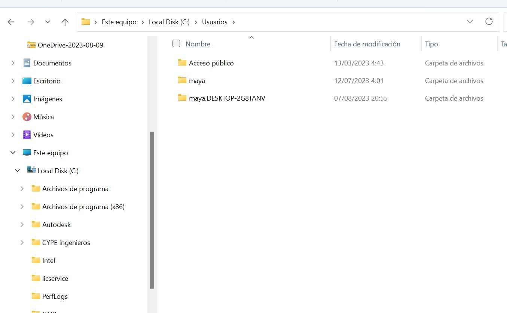The image size is (507, 313).
Task: Click the folder icon in the address bar
Action: click(x=86, y=22)
